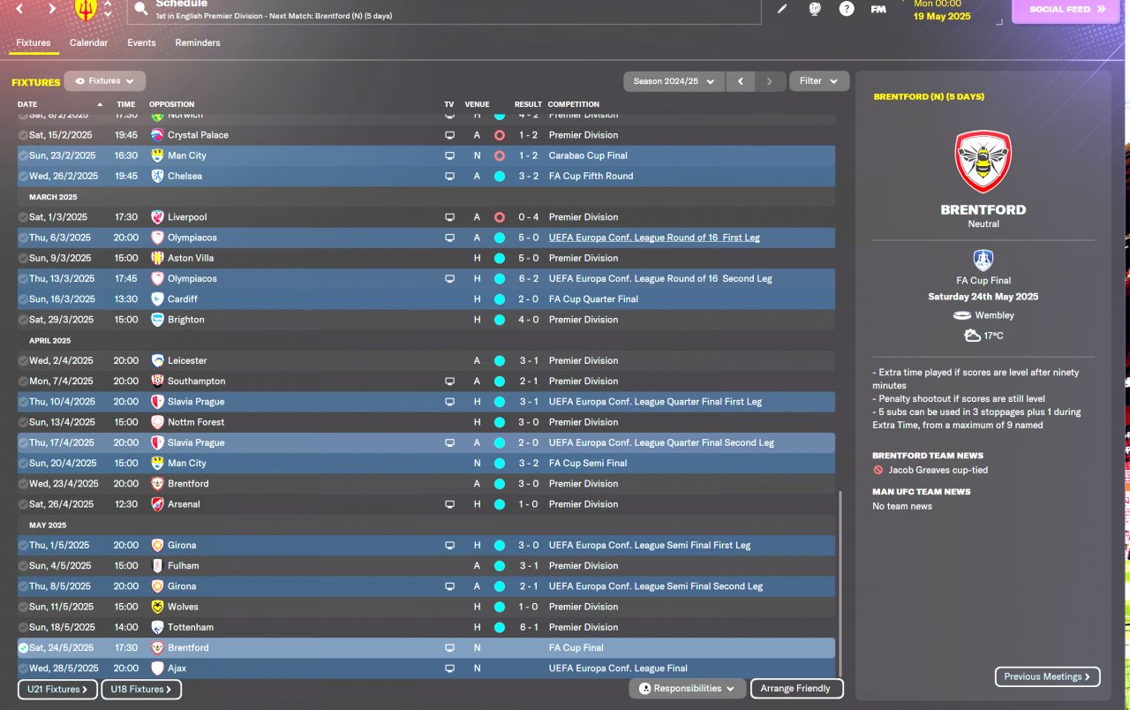1130x710 pixels.
Task: Click the Ajax club badge
Action: click(157, 668)
